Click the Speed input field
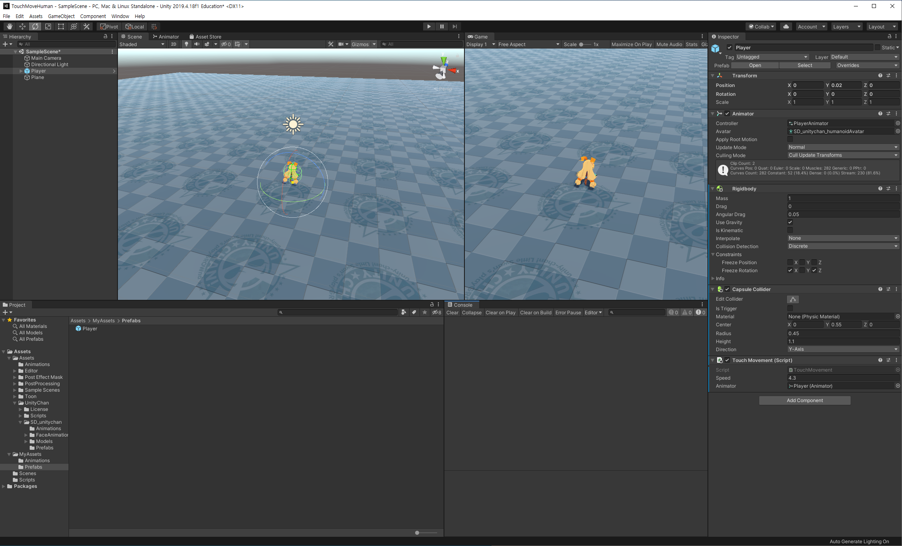902x546 pixels. click(x=843, y=378)
